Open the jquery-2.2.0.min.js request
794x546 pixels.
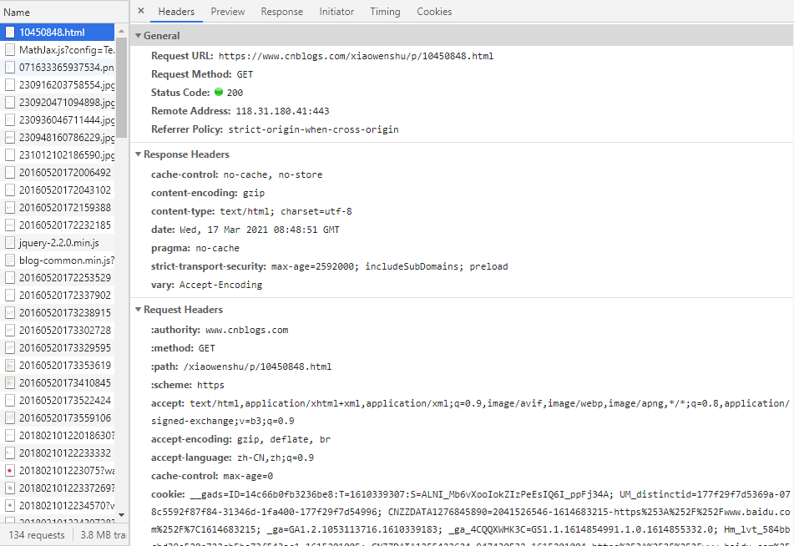click(x=58, y=243)
